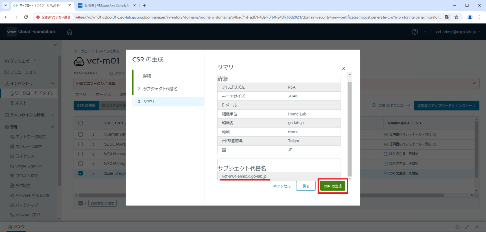
Task: Bookmark this page with star icon
Action: [456, 17]
